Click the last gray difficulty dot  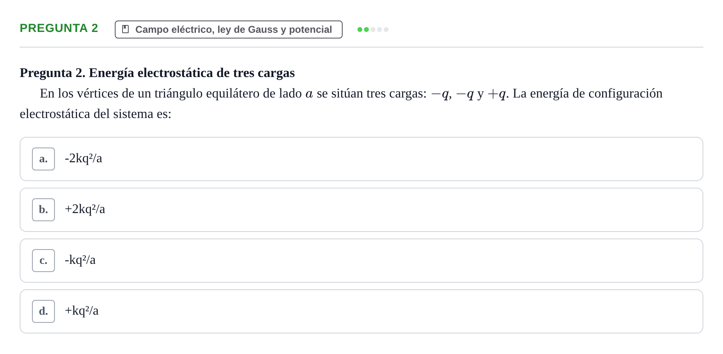pyautogui.click(x=386, y=29)
